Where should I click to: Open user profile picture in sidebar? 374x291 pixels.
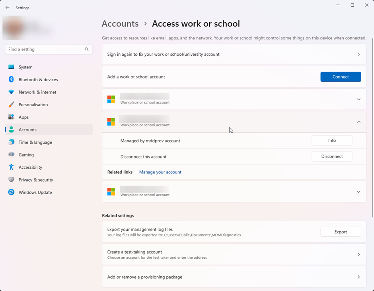pyautogui.click(x=14, y=28)
